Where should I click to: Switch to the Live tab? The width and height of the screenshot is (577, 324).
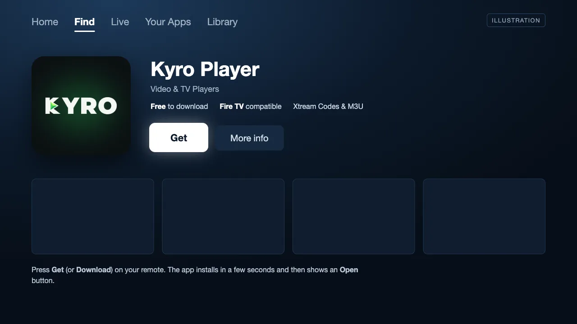click(120, 22)
